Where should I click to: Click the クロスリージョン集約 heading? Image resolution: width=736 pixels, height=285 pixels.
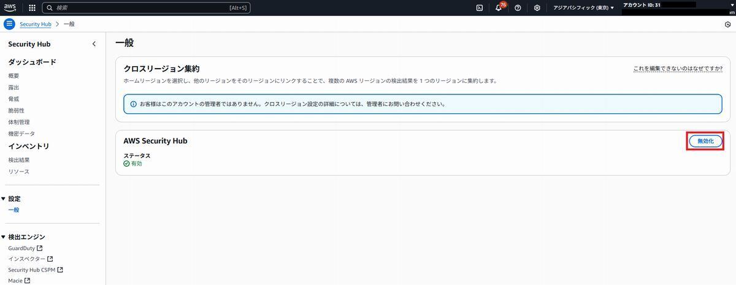[161, 69]
